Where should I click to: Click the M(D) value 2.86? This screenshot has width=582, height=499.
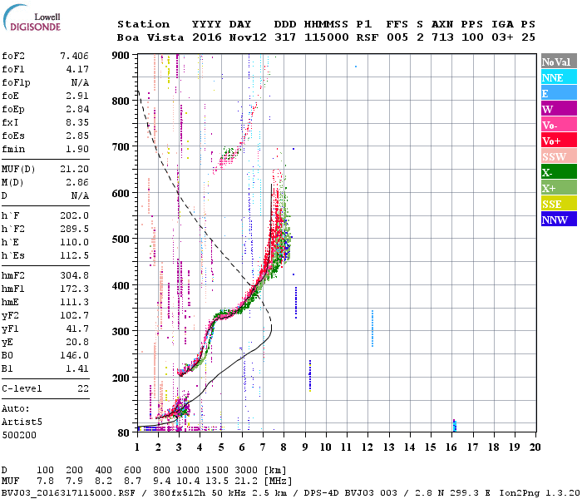77,183
